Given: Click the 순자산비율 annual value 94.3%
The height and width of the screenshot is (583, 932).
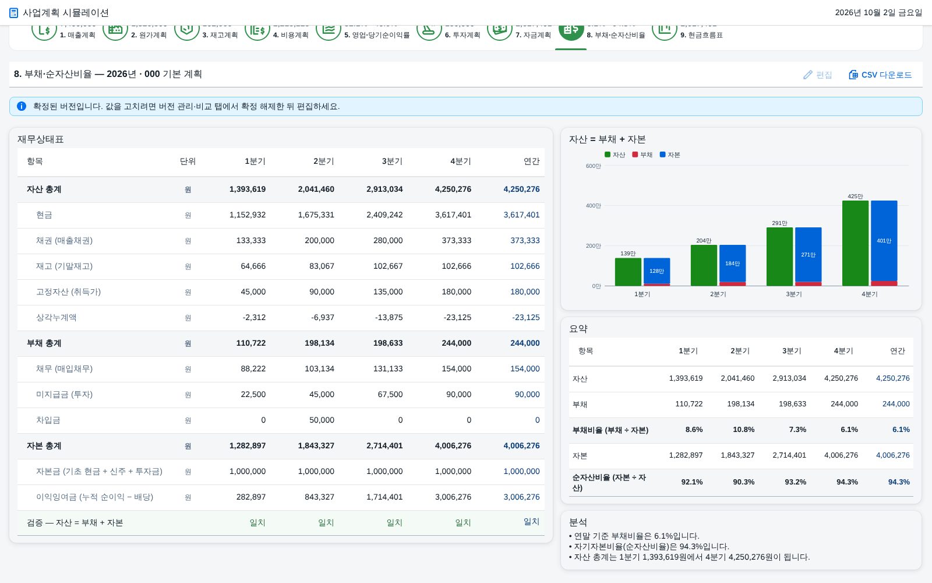Looking at the screenshot, I should 899,482.
